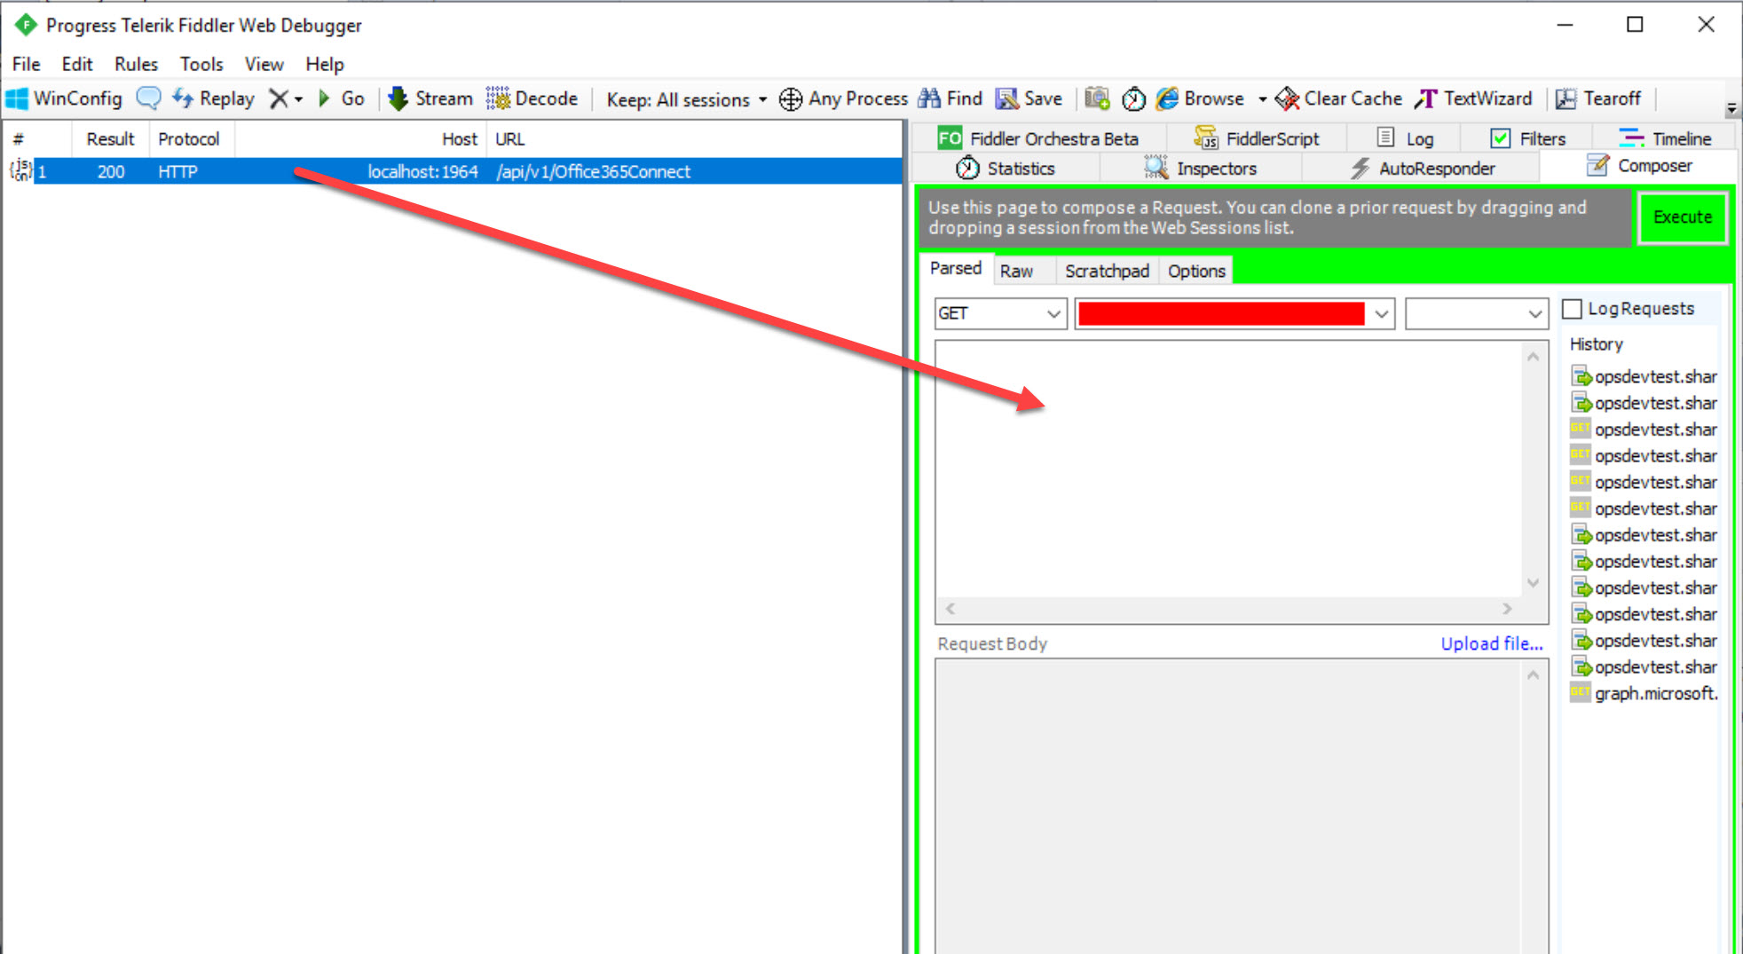This screenshot has width=1743, height=954.
Task: Click the Save sessions icon
Action: (x=1006, y=99)
